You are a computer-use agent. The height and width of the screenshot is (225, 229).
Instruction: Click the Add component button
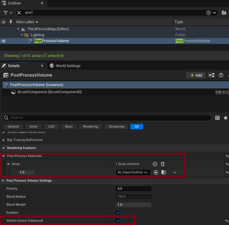(x=196, y=75)
